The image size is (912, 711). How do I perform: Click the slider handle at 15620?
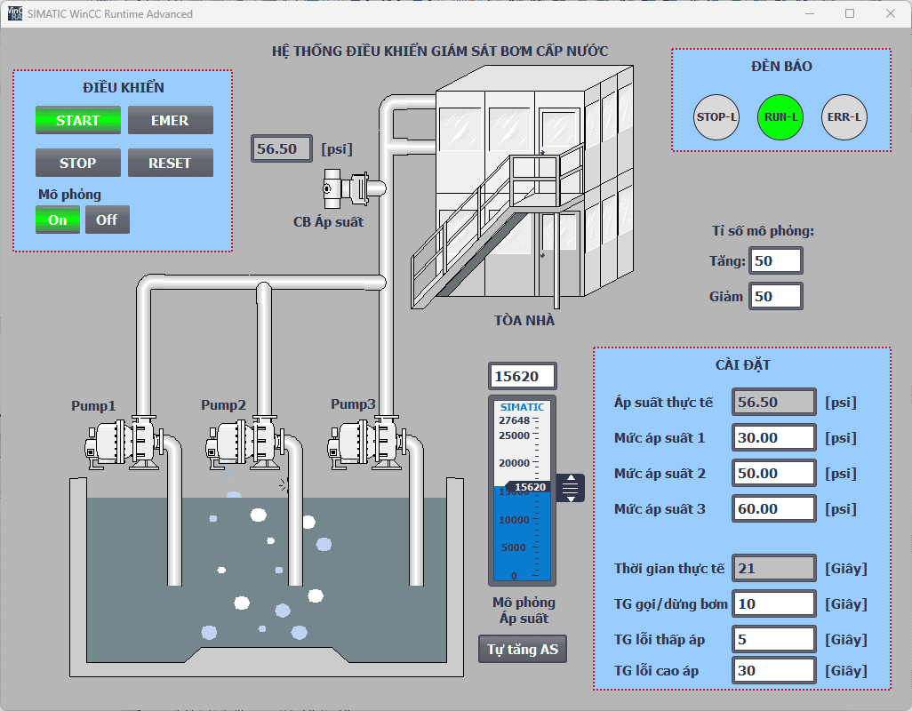pos(571,488)
